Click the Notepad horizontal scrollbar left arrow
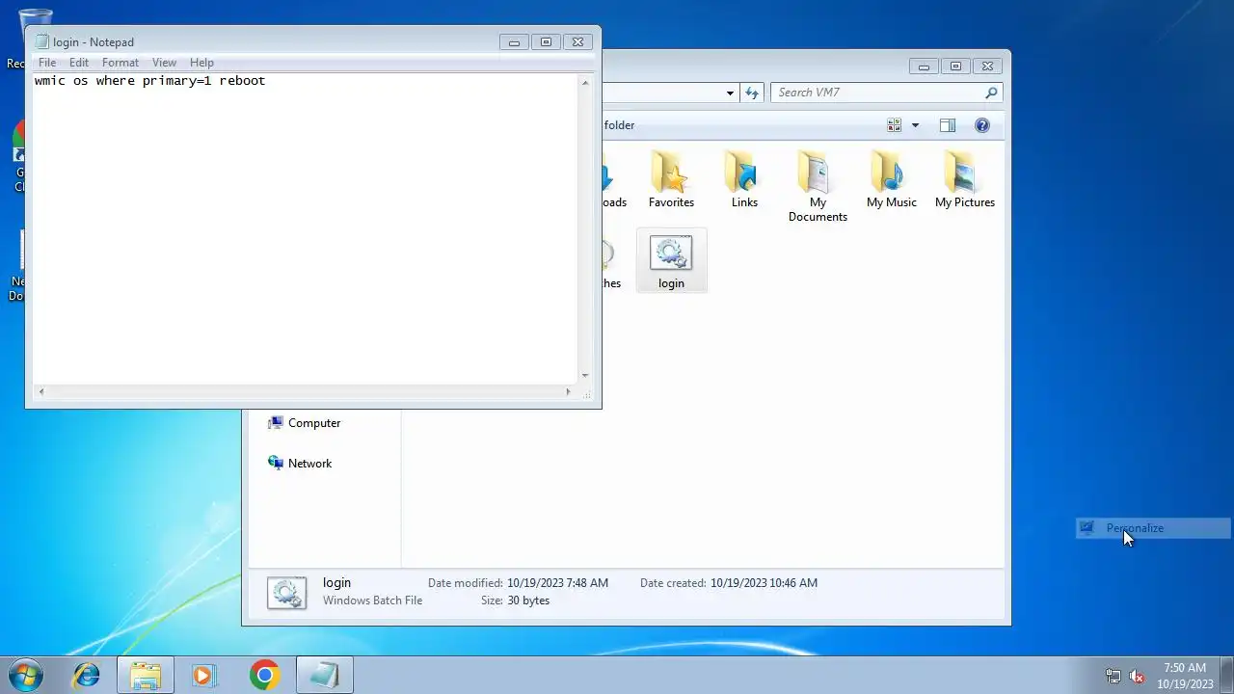The image size is (1234, 694). tap(40, 391)
